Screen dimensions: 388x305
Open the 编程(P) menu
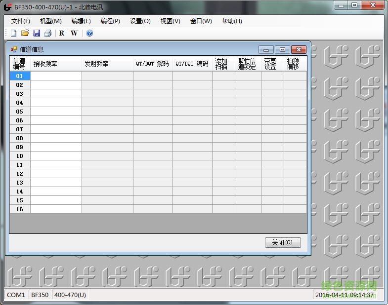(110, 21)
